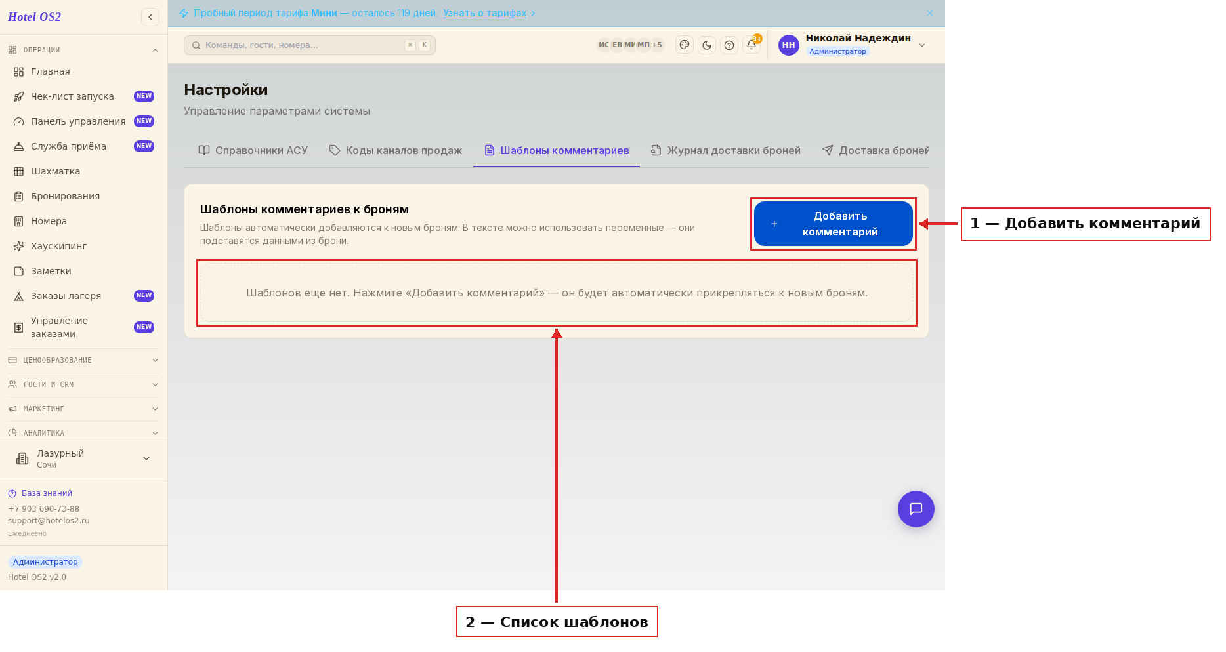Select Шаблоны комментариев tab
The width and height of the screenshot is (1226, 652).
click(x=557, y=151)
